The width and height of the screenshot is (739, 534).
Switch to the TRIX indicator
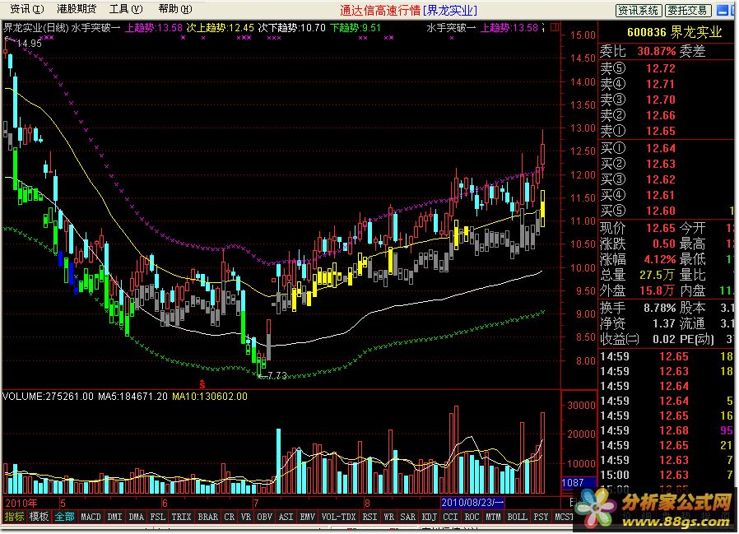[181, 517]
